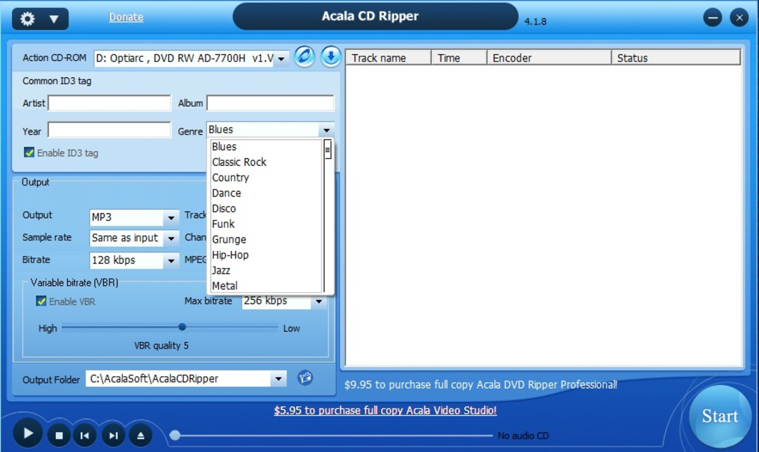Expand the Output Folder path dropdown
This screenshot has width=759, height=452.
click(x=278, y=379)
